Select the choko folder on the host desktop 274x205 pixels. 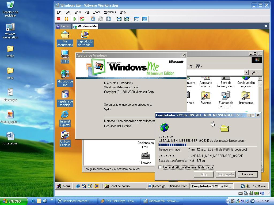(10, 51)
